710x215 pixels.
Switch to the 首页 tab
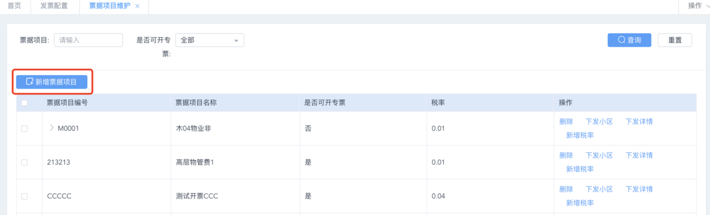pyautogui.click(x=15, y=6)
